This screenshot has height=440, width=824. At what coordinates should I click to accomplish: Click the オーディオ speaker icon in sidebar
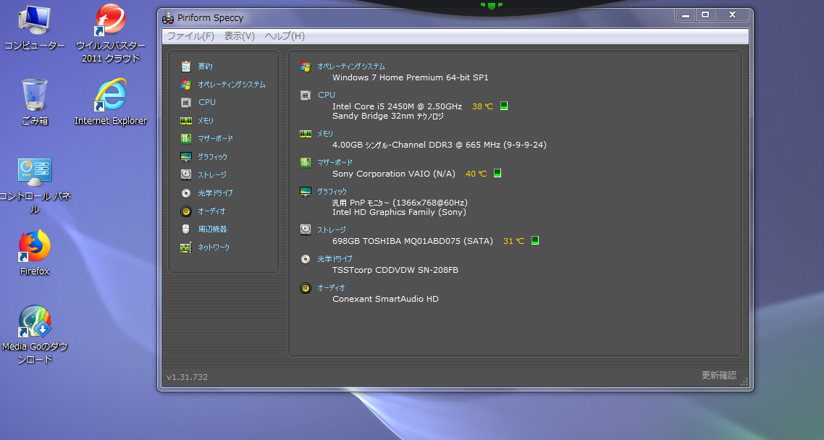point(185,211)
